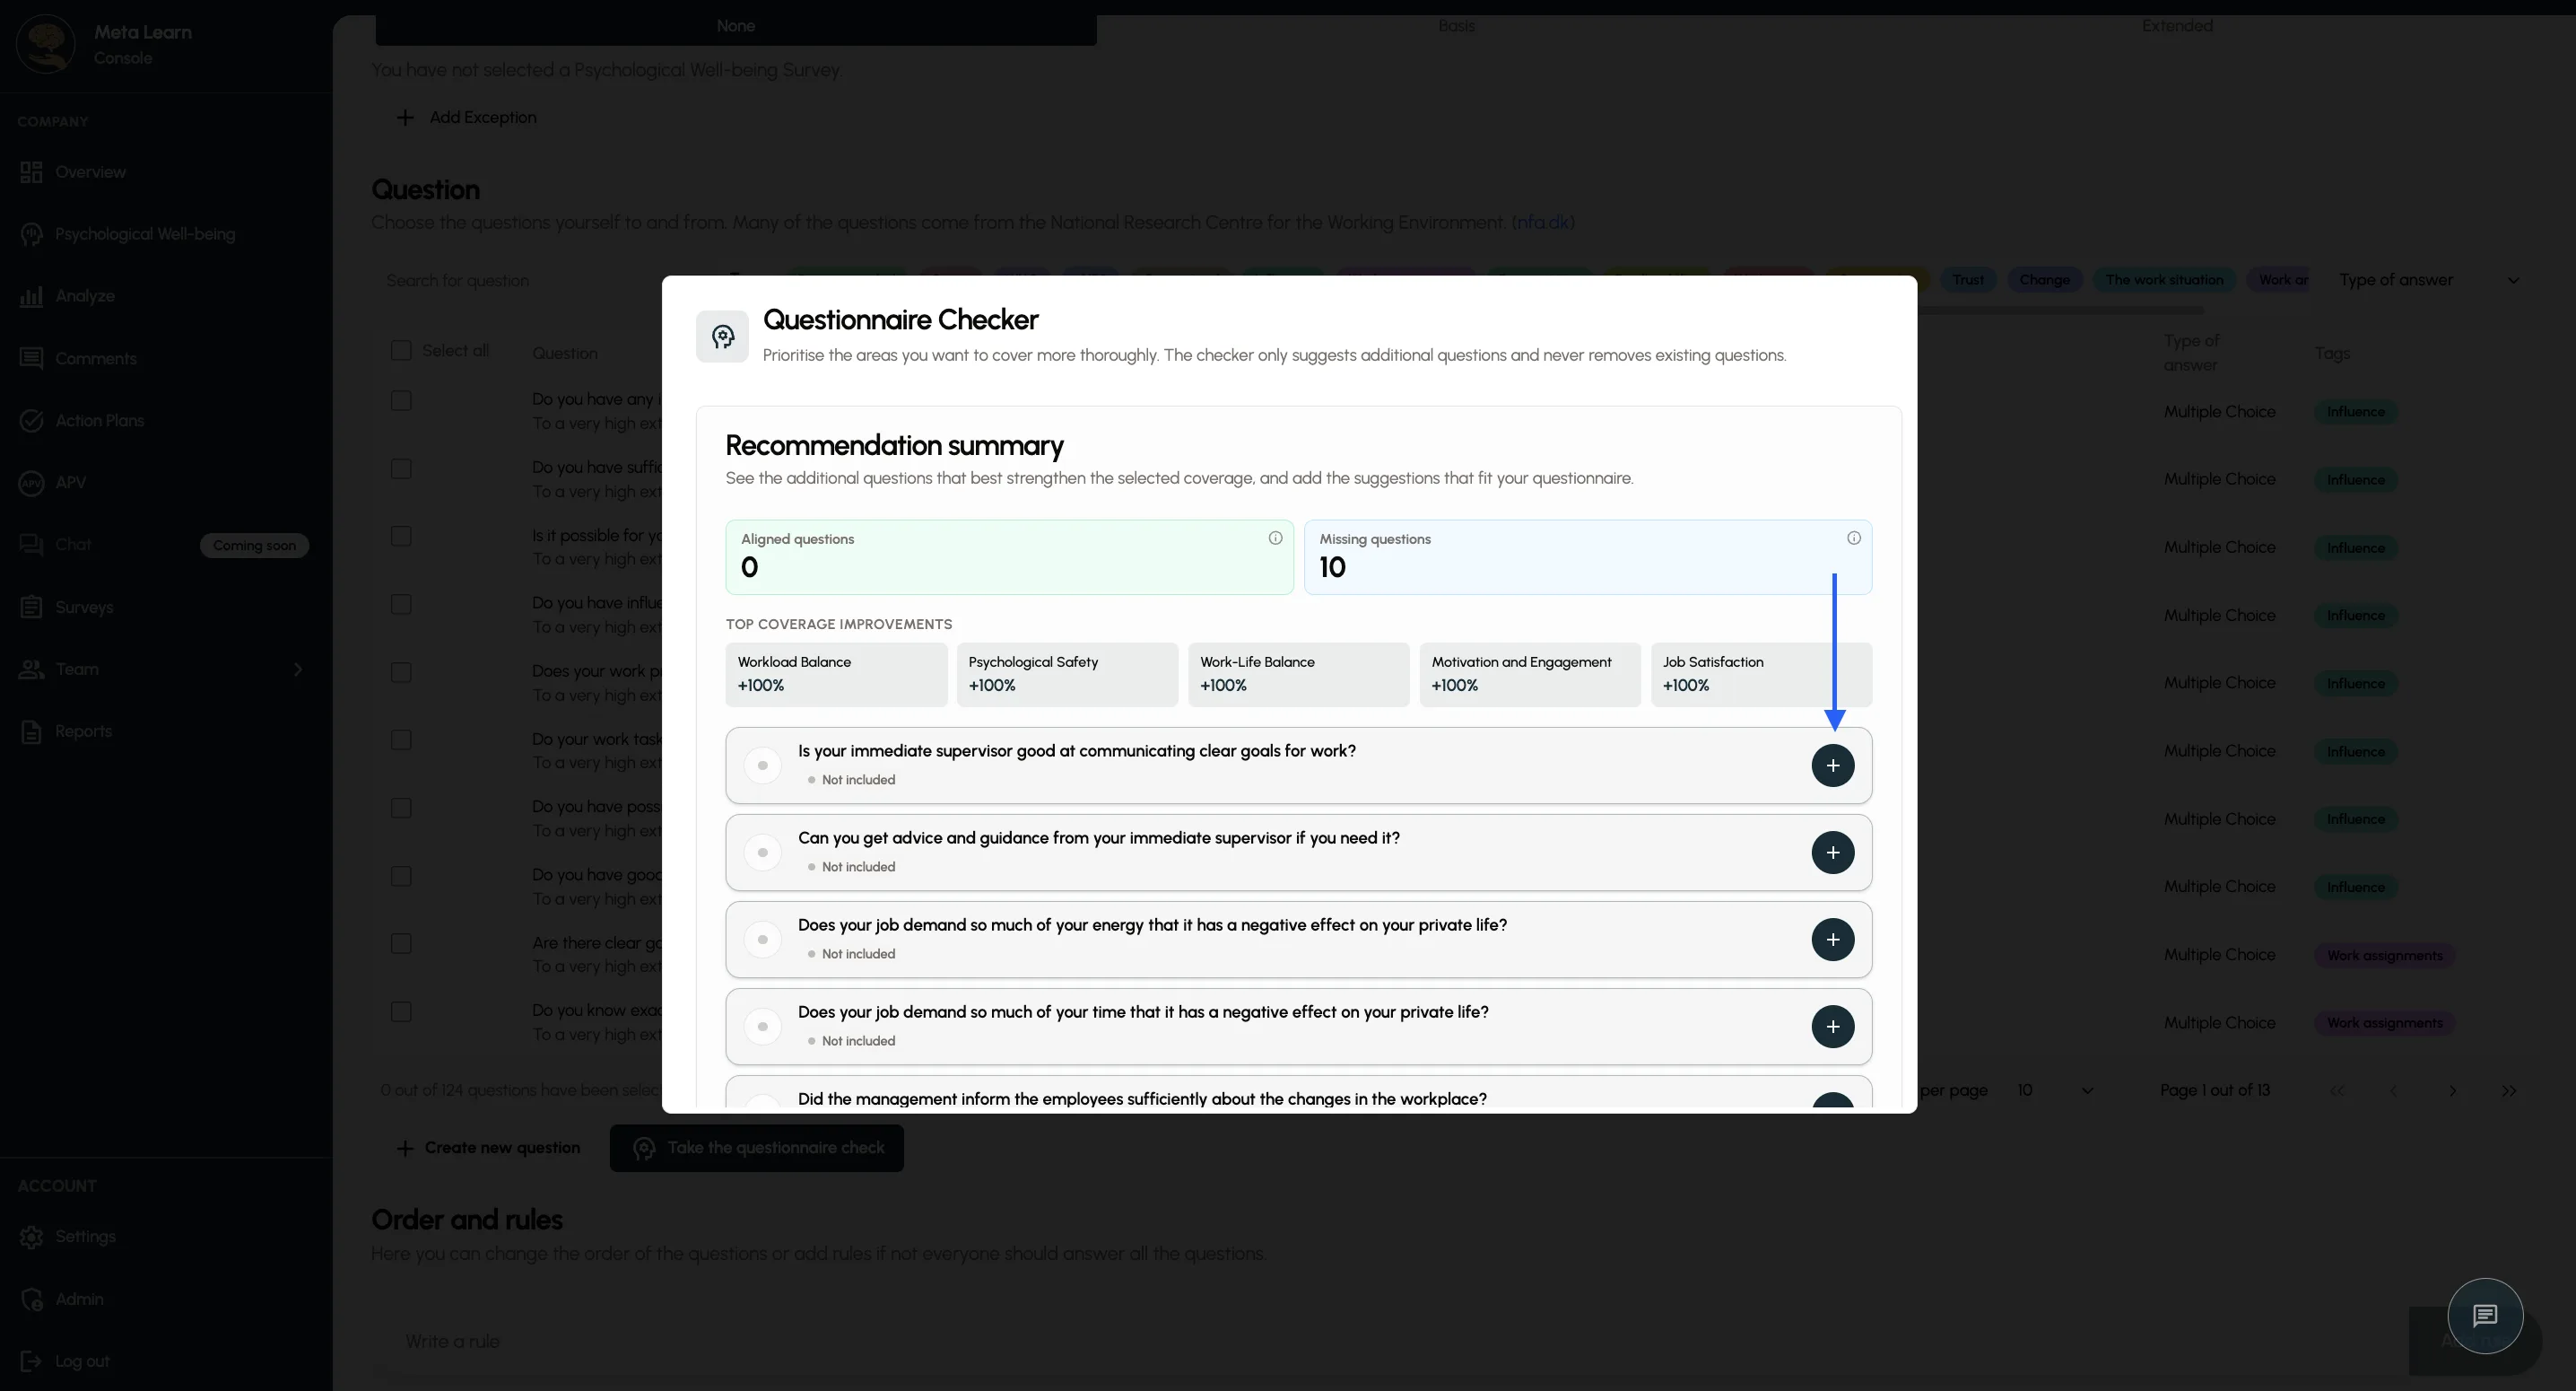The height and width of the screenshot is (1391, 2576).
Task: Filter by the Trust tag
Action: point(1967,280)
